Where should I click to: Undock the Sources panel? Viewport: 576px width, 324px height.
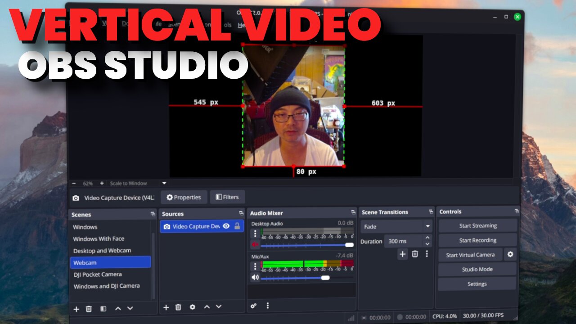pos(241,213)
